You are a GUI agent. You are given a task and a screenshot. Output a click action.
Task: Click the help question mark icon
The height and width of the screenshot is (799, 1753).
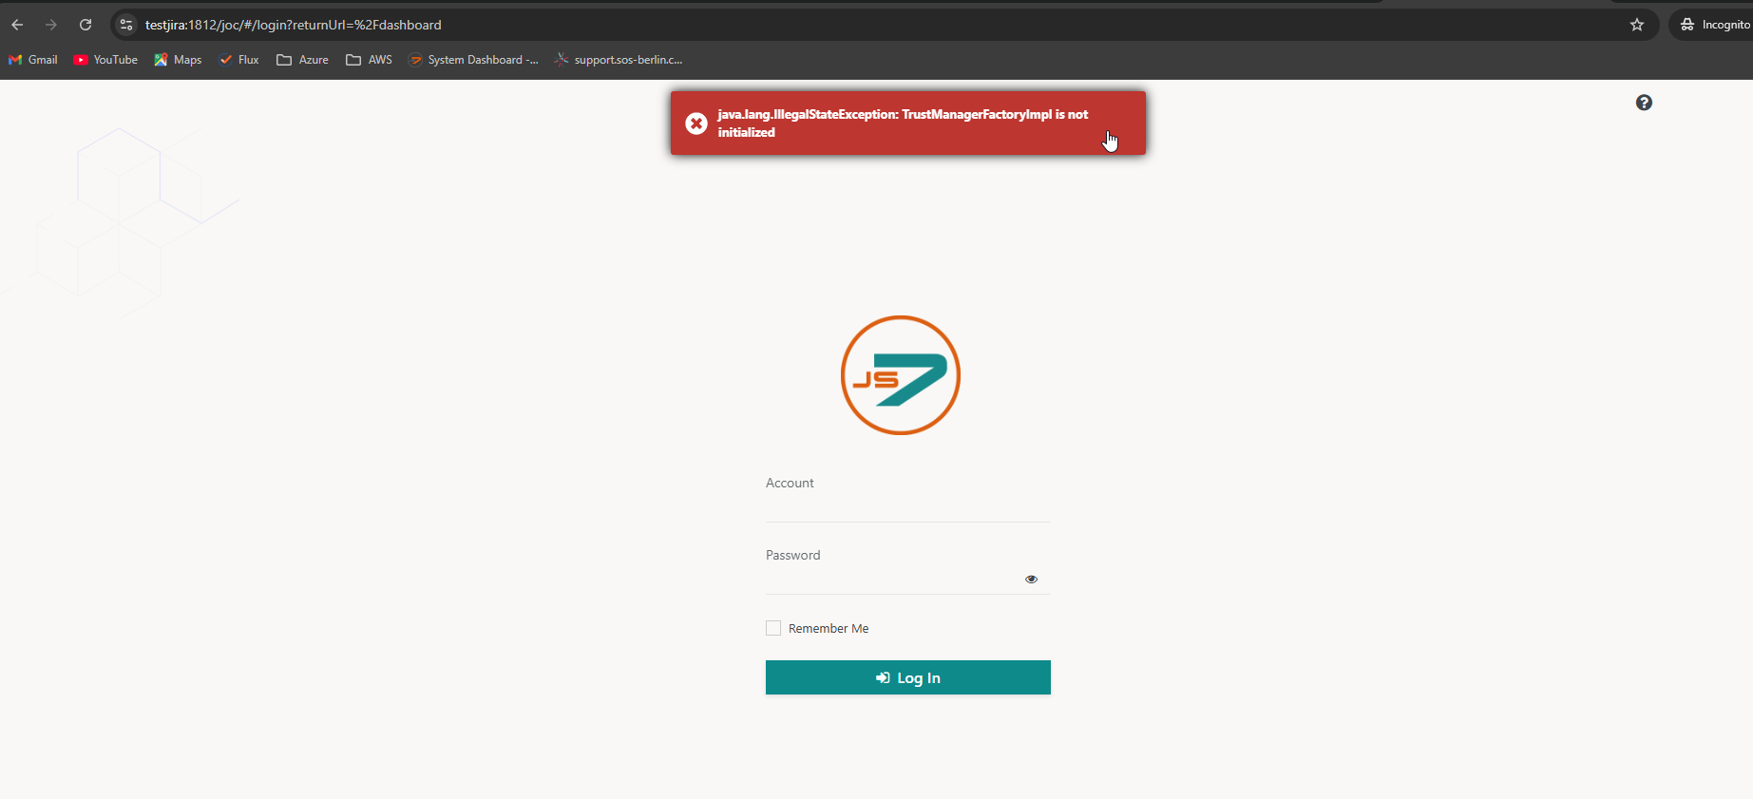(x=1644, y=103)
